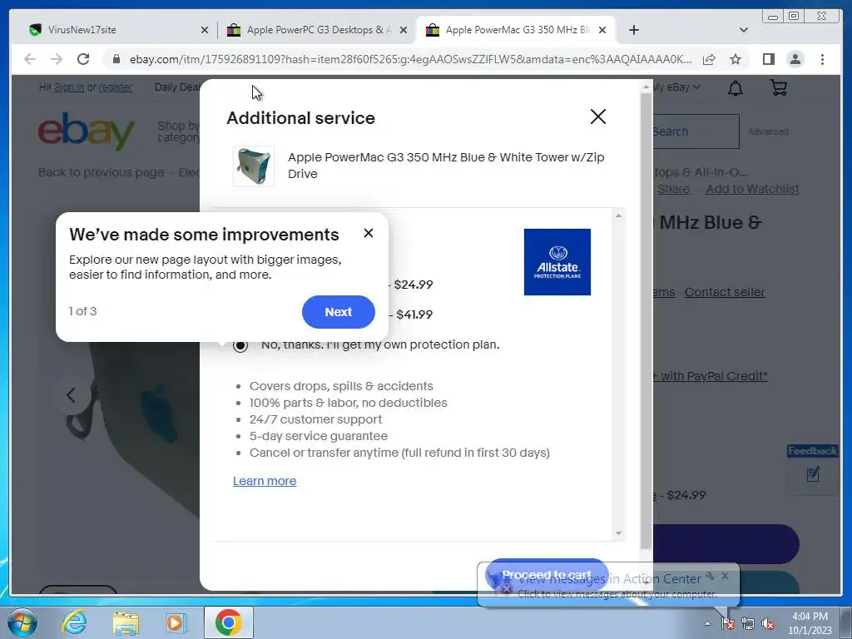The image size is (852, 639).
Task: Close the Additional service dialog
Action: pos(597,116)
